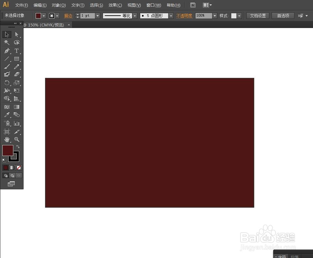Enable Draw Behind mode

tap(12, 176)
